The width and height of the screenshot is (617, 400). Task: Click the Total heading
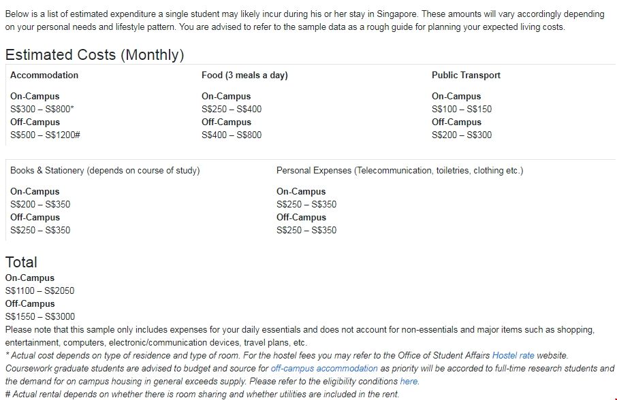[x=21, y=263]
